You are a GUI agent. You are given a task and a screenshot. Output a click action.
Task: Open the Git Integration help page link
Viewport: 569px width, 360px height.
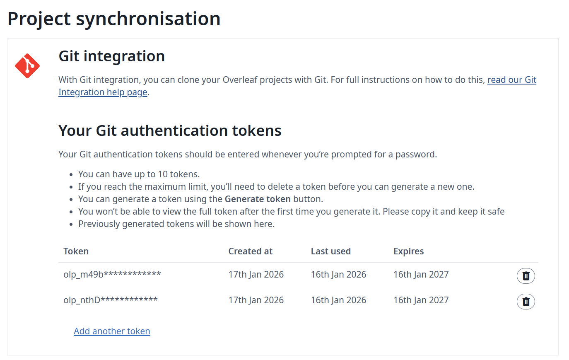[511, 80]
